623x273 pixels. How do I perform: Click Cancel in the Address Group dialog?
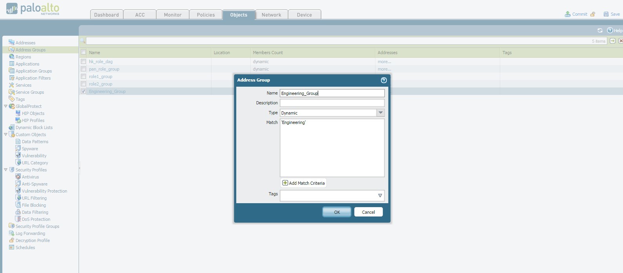pyautogui.click(x=368, y=212)
